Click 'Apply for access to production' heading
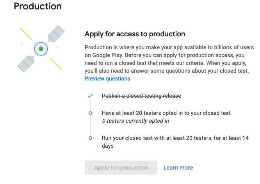Viewport: 260px width, 184px height. click(135, 34)
